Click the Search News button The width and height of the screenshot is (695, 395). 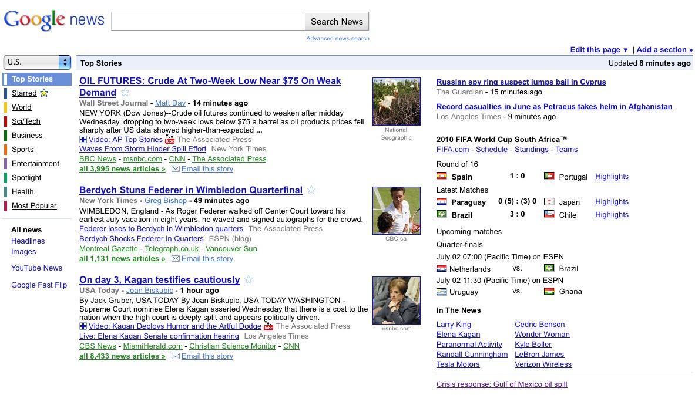click(337, 21)
